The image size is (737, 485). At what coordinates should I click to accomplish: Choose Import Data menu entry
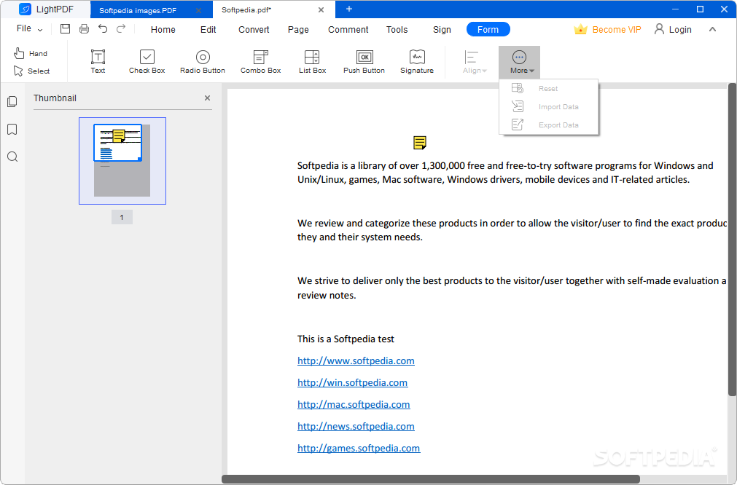(x=548, y=106)
